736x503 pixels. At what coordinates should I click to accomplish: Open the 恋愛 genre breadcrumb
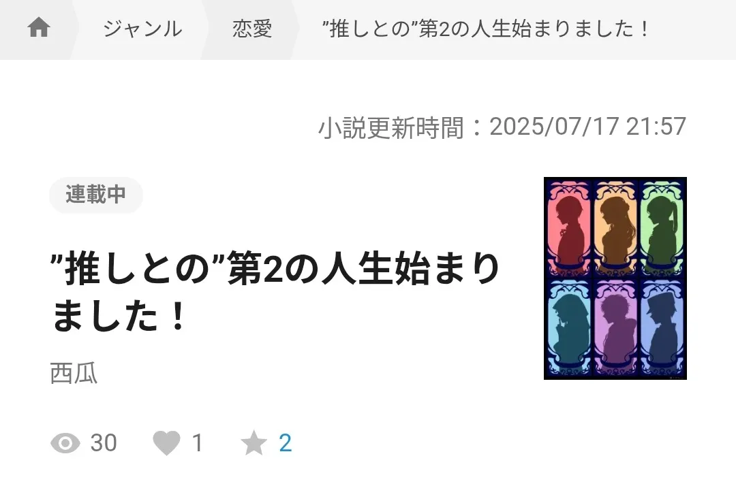coord(252,29)
